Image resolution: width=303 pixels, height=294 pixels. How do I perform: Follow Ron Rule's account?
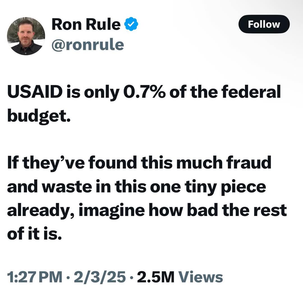pyautogui.click(x=264, y=24)
